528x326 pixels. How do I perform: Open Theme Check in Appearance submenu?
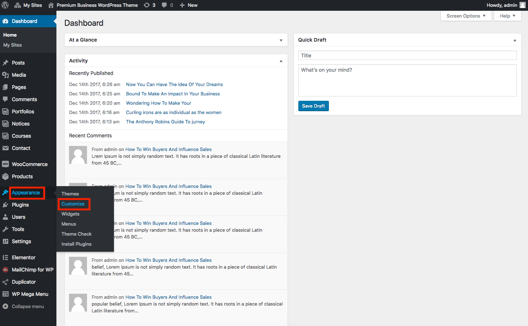pos(77,234)
